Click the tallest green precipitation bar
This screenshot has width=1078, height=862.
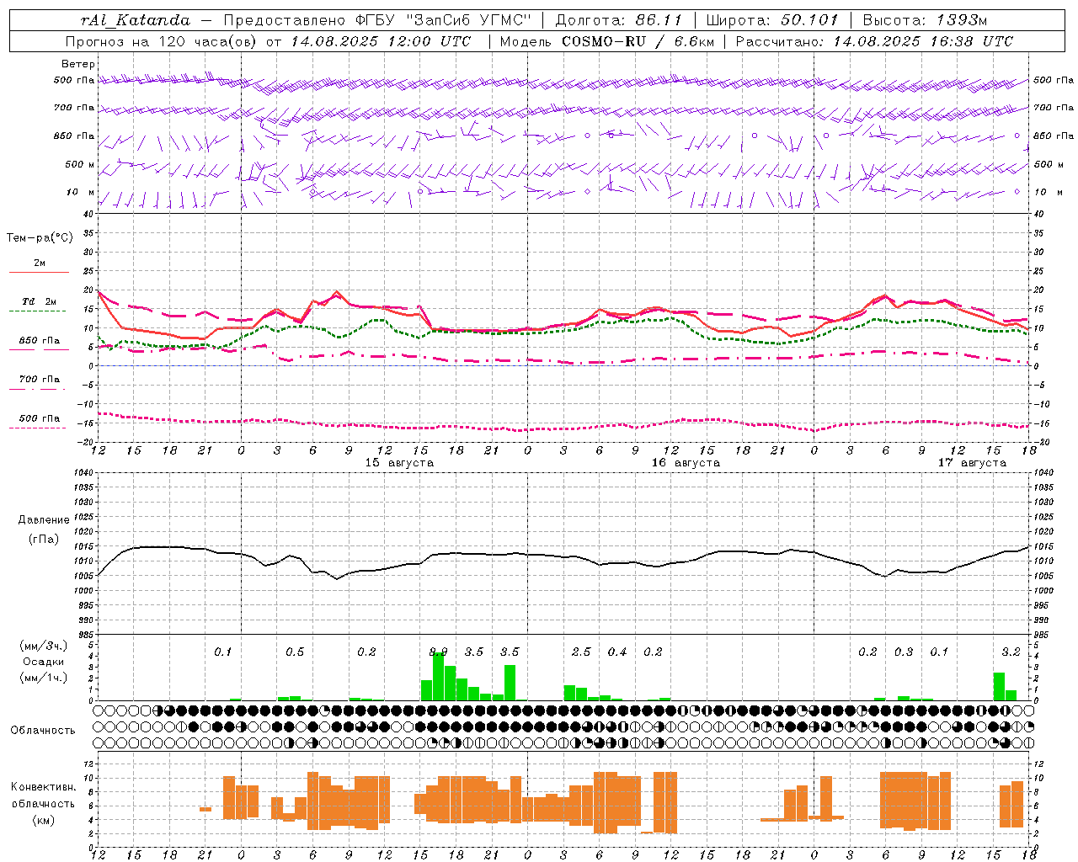(x=438, y=677)
